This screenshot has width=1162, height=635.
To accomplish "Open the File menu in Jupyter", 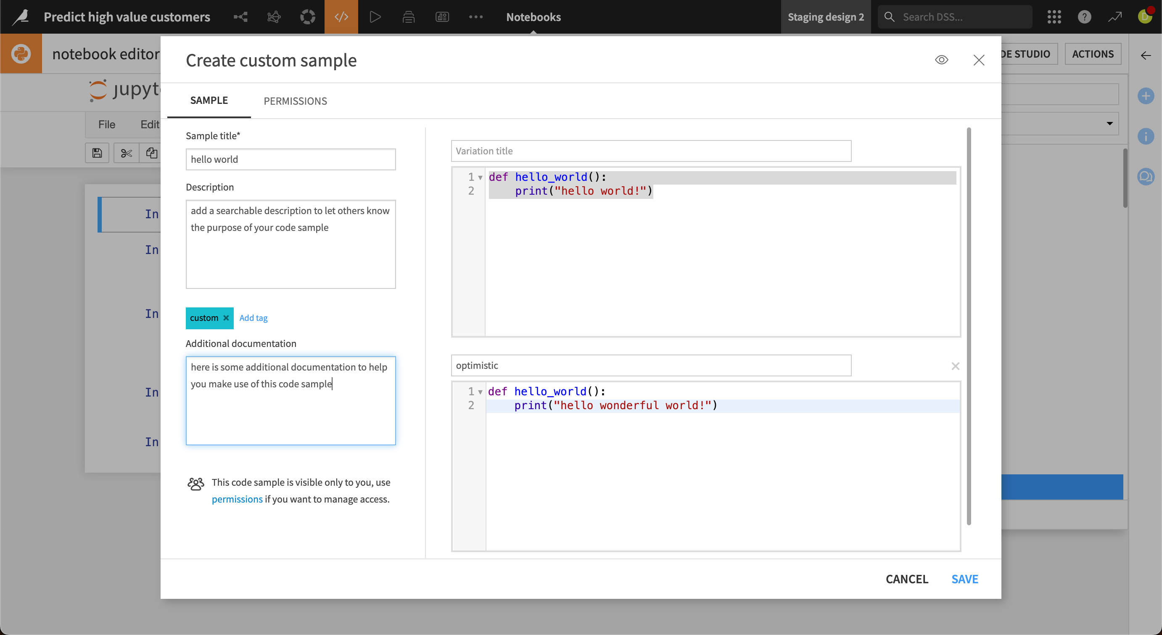I will pyautogui.click(x=106, y=124).
